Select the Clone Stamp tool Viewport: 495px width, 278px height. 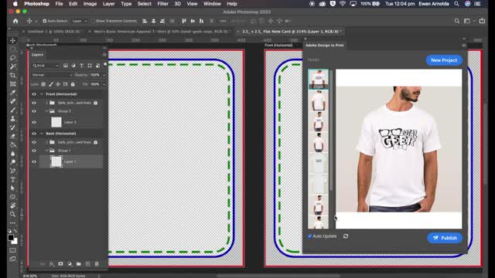coord(12,119)
